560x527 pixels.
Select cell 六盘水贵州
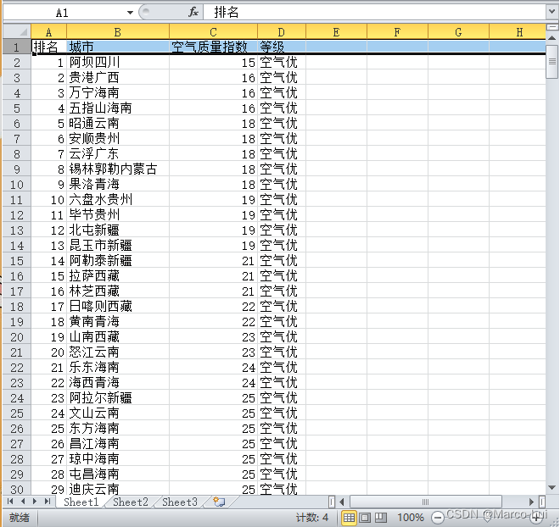[118, 200]
